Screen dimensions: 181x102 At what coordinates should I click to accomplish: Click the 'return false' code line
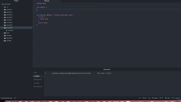coord(43,23)
